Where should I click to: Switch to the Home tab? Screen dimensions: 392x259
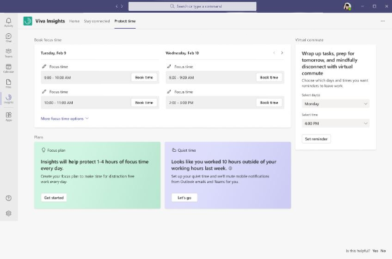[74, 21]
